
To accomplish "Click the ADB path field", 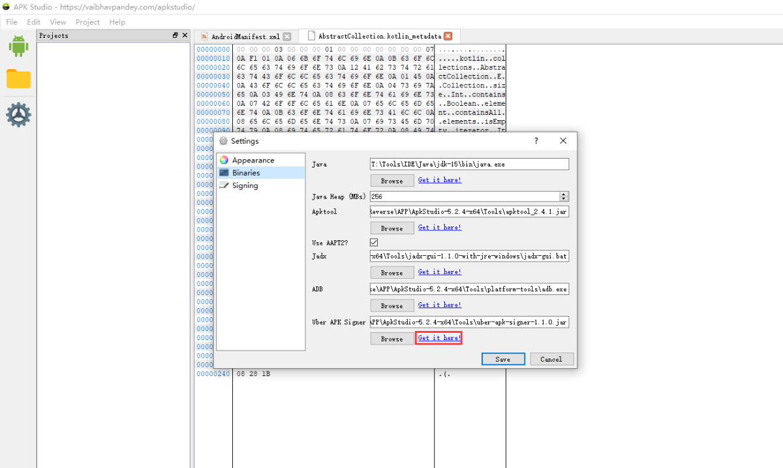I will tap(469, 289).
